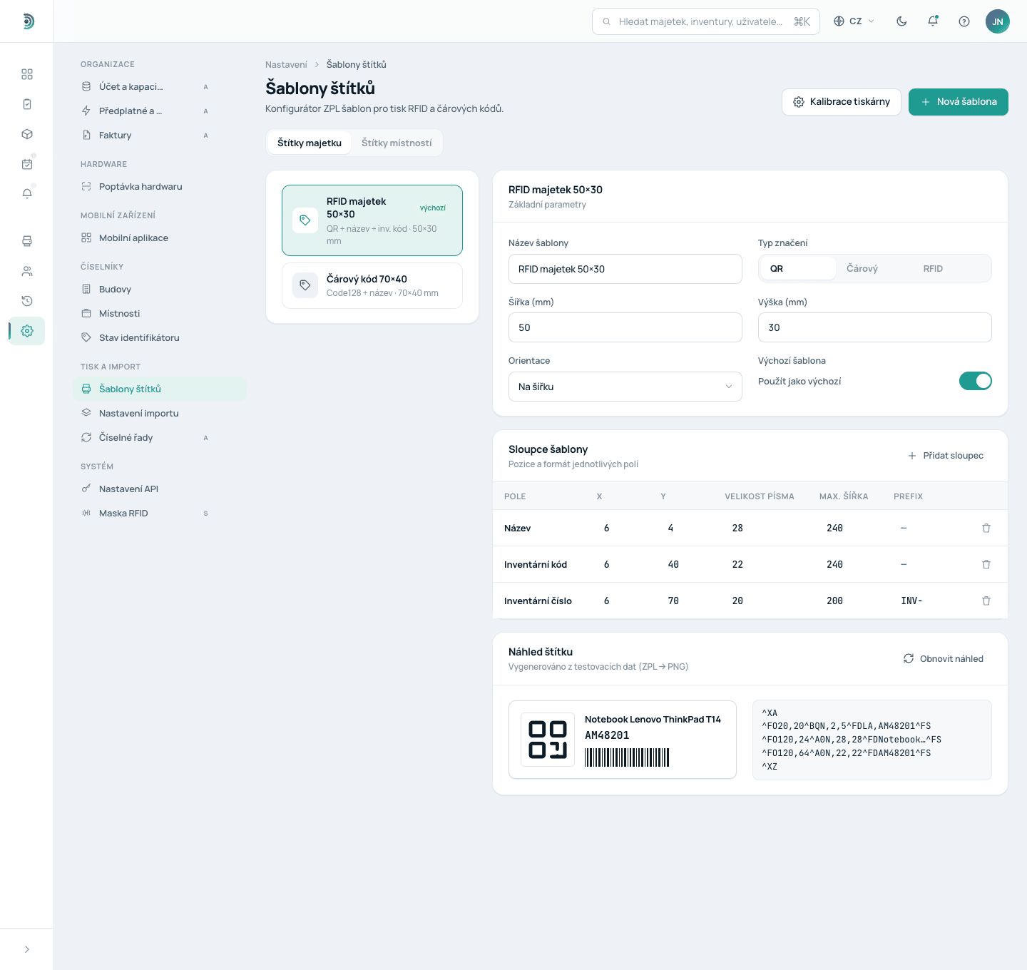The width and height of the screenshot is (1027, 970).
Task: Focus the Název šablony input field
Action: [x=625, y=269]
